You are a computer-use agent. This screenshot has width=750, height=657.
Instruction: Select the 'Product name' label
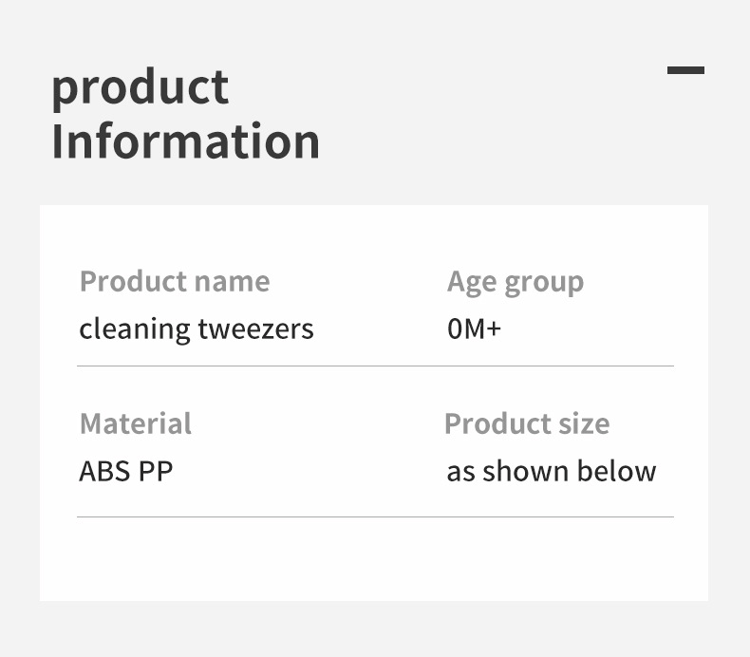174,282
